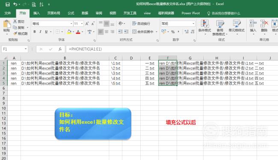Switch to Page Layout (页面布局) tab

point(53,13)
